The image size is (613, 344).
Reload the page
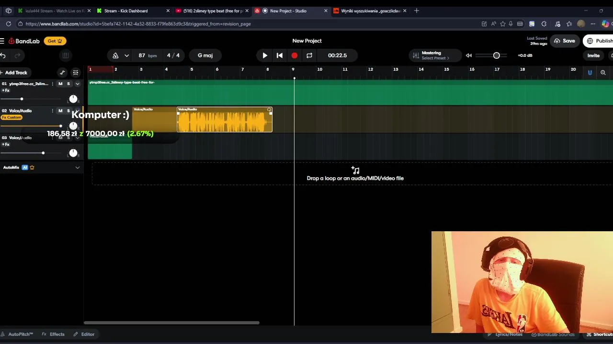(9, 24)
